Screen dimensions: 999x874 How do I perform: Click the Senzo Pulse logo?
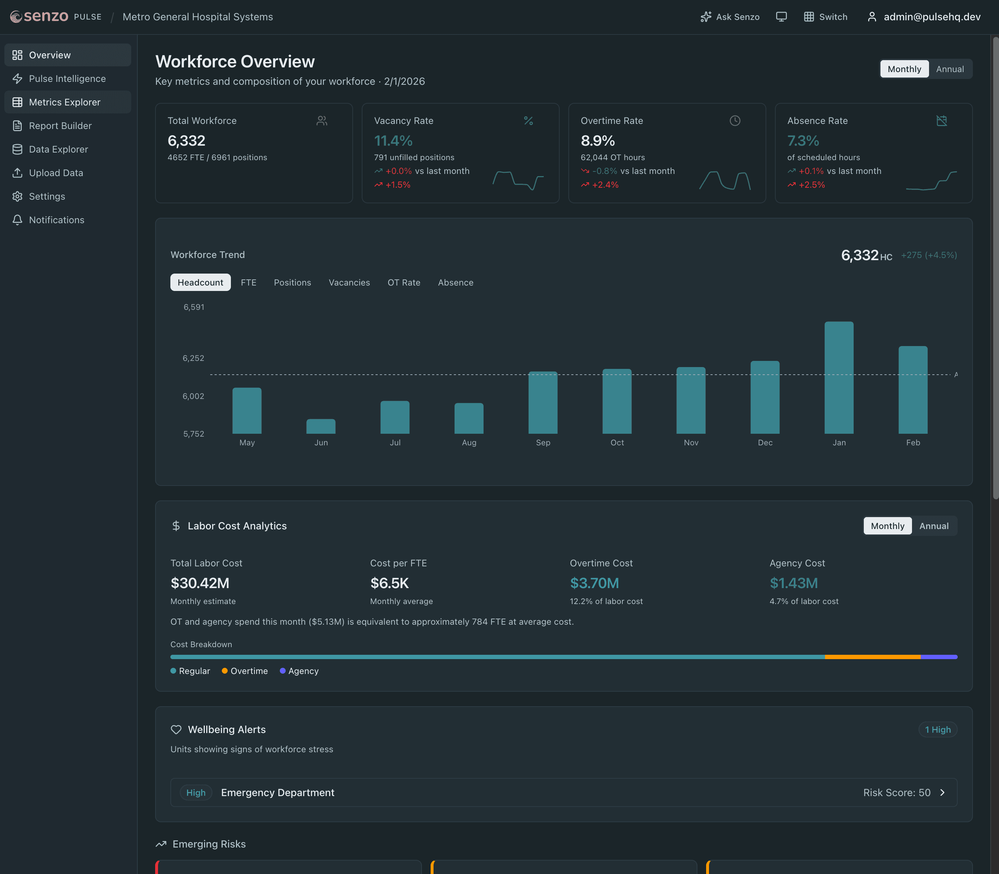tap(41, 16)
